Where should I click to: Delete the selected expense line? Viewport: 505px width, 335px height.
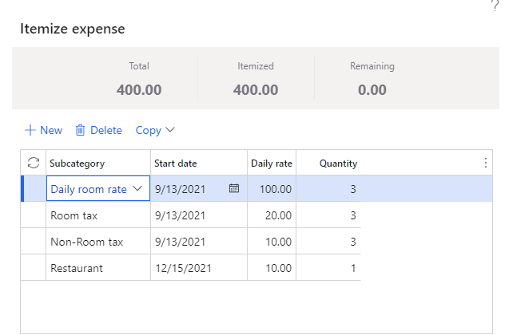98,130
